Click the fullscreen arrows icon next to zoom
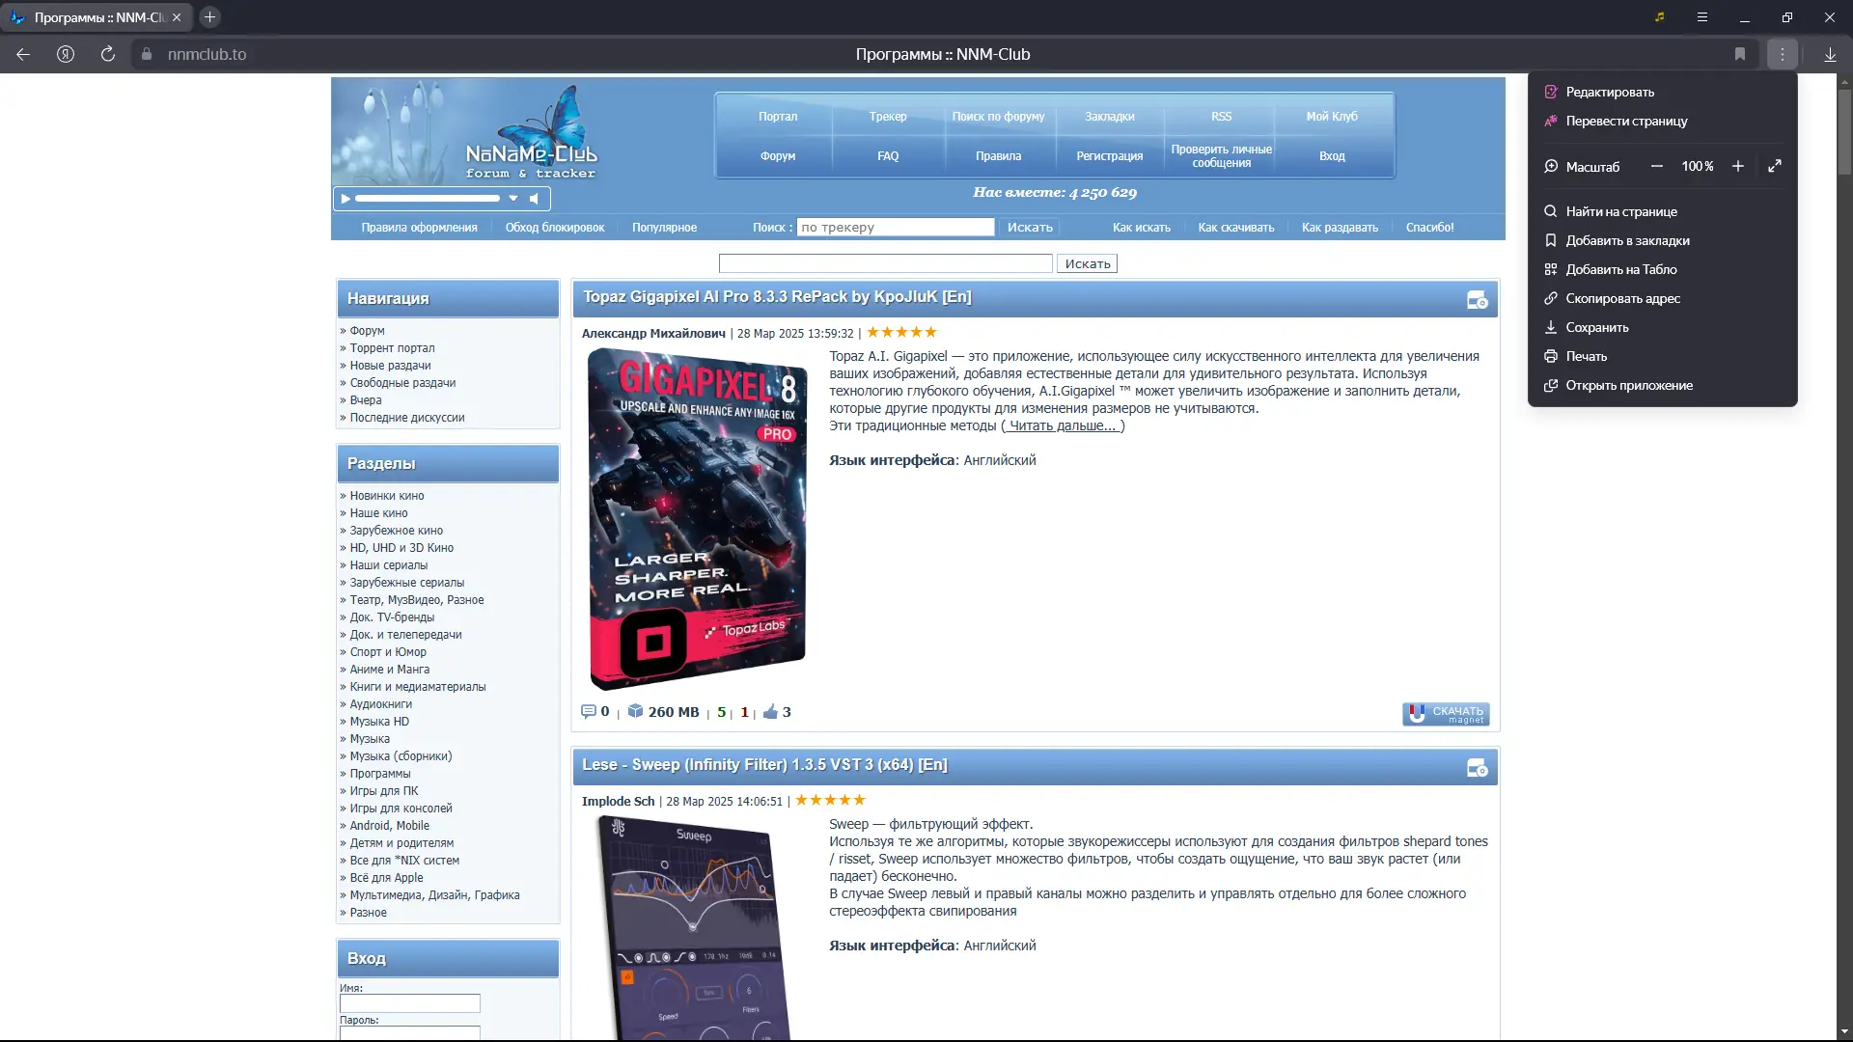 pos(1774,167)
